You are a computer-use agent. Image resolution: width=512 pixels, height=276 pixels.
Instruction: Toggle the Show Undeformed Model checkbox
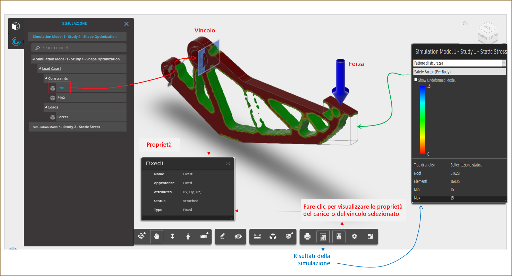[416, 80]
